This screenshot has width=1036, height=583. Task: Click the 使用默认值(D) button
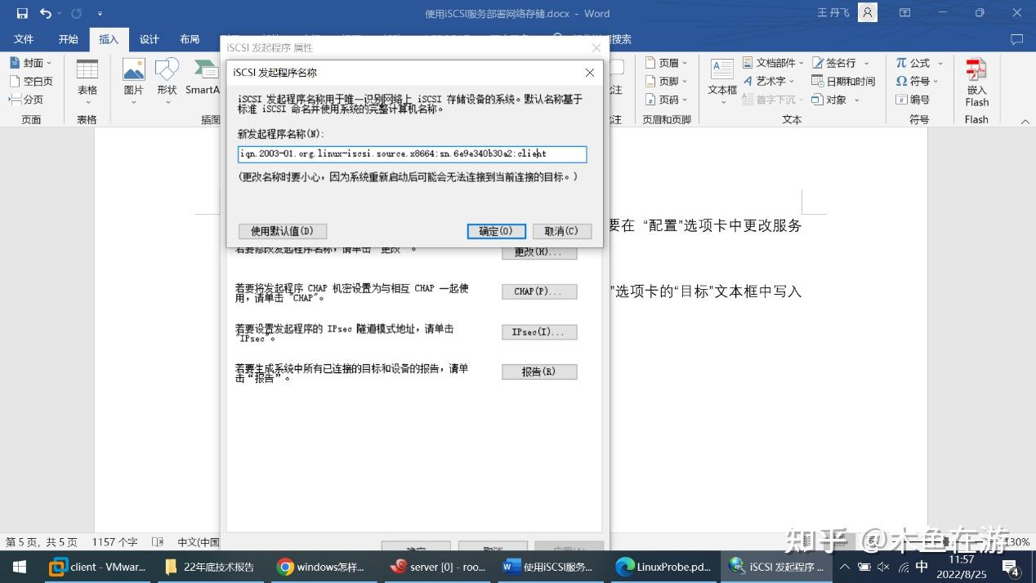(x=282, y=231)
